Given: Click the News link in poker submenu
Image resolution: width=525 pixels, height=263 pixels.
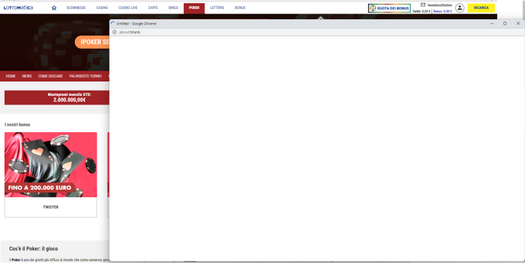Looking at the screenshot, I should (27, 76).
